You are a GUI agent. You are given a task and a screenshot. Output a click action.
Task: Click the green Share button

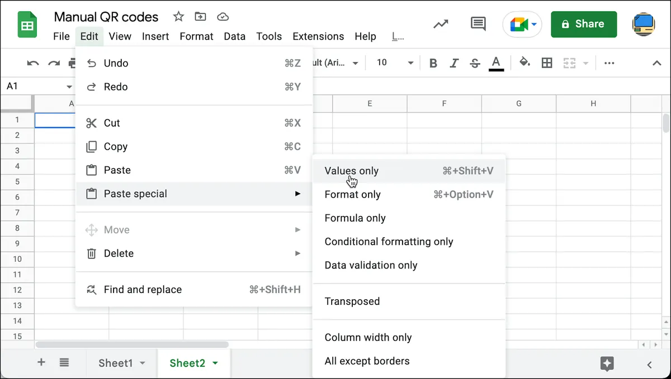click(584, 24)
